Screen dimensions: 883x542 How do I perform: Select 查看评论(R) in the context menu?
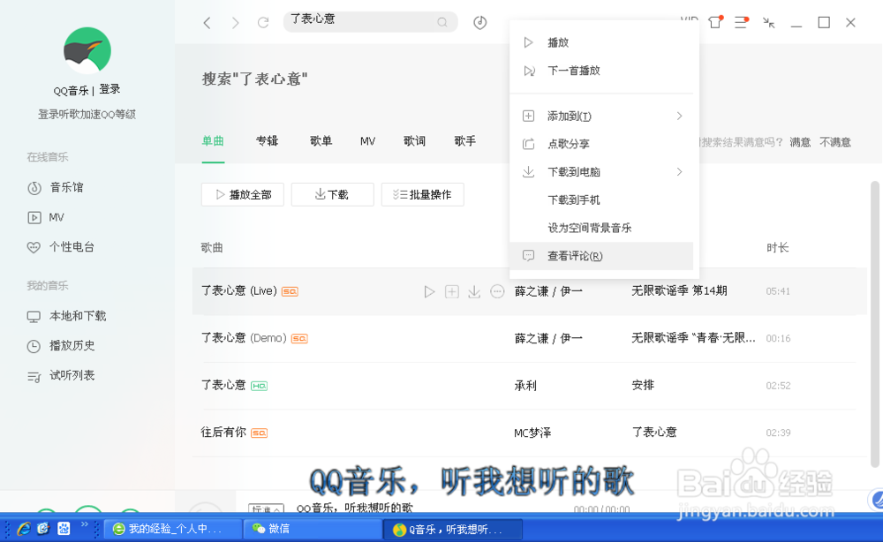pos(601,256)
